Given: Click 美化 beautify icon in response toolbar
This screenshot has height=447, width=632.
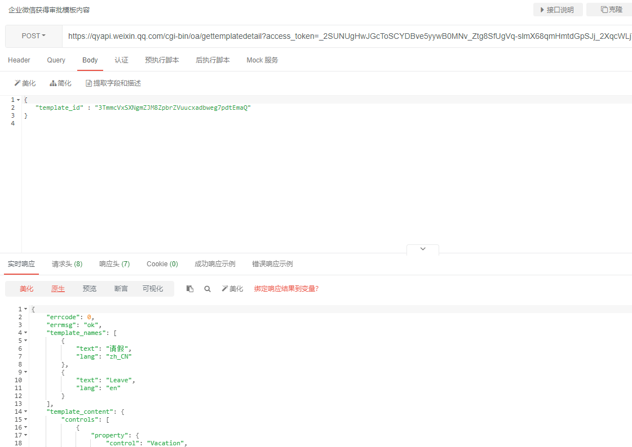Looking at the screenshot, I should pos(233,288).
